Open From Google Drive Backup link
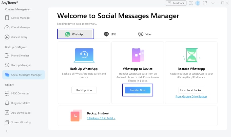 tap(191, 96)
